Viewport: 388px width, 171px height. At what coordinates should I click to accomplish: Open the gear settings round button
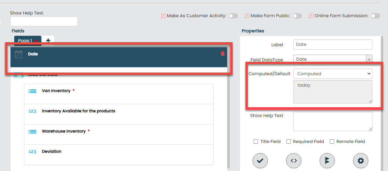(361, 161)
